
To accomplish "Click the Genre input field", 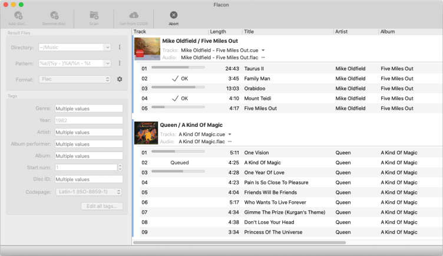I will [88, 109].
